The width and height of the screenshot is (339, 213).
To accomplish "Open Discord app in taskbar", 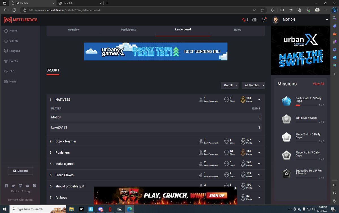I will tap(101, 209).
